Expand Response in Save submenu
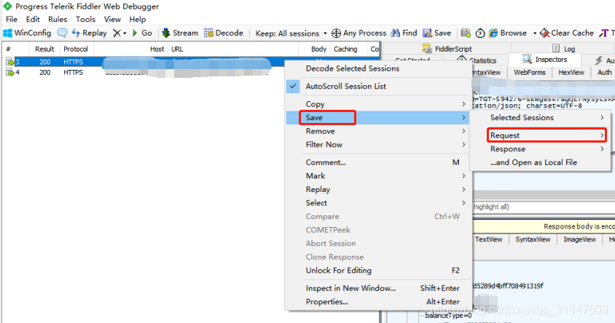The image size is (615, 323). [540, 149]
